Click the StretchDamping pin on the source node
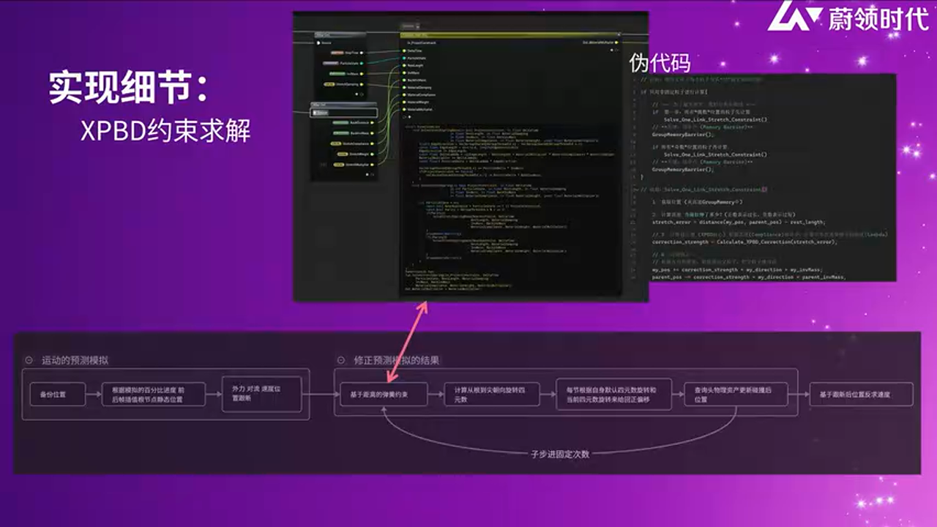The height and width of the screenshot is (527, 937). [361, 83]
